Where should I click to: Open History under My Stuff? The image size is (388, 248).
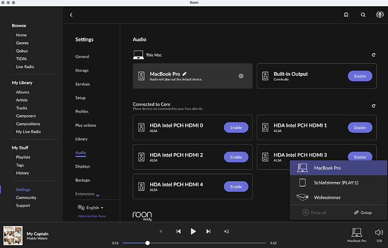pyautogui.click(x=22, y=173)
